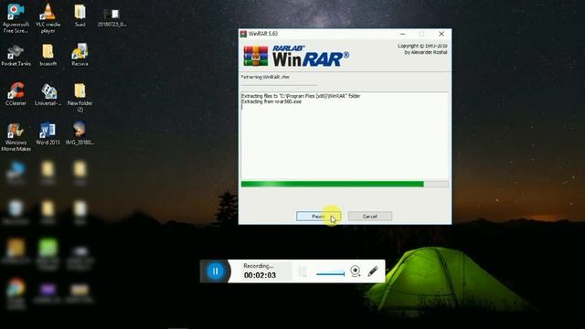Select the Universal-... desktop icon
The image size is (585, 329).
coord(48,95)
